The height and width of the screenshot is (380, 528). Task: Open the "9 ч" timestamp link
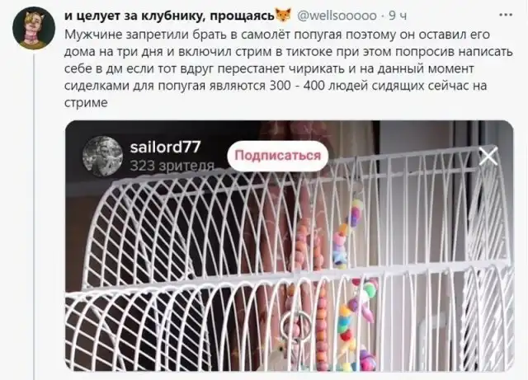(x=398, y=16)
